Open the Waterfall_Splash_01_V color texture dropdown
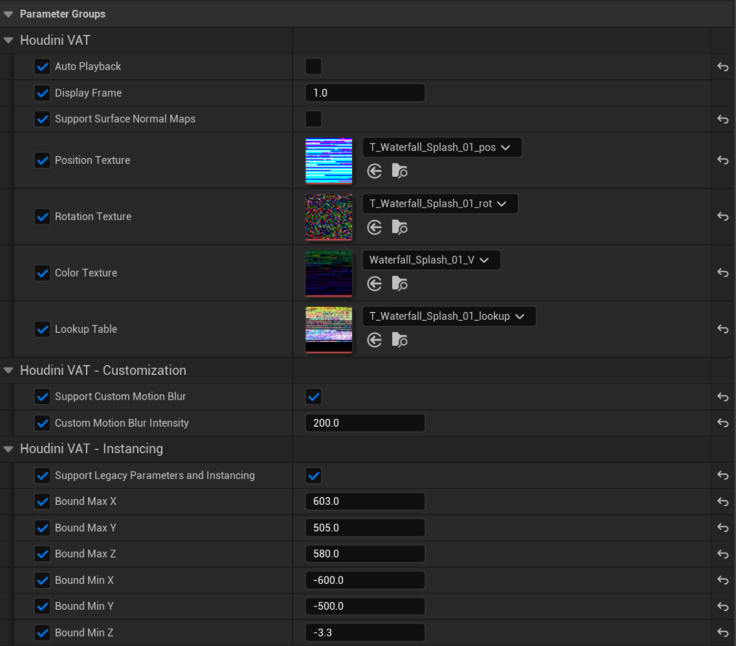 (431, 260)
